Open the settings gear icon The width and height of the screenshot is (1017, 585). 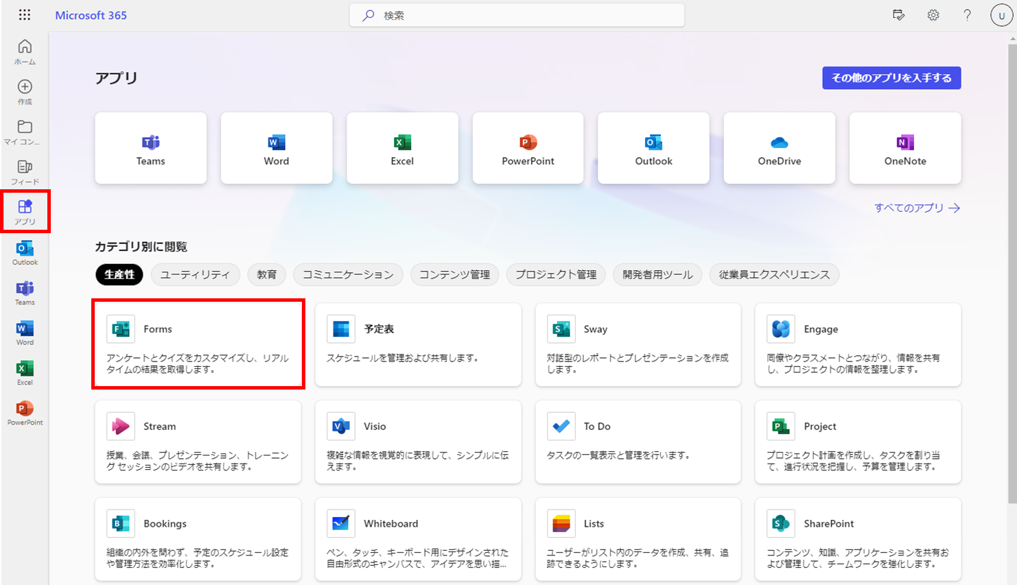[x=933, y=15]
